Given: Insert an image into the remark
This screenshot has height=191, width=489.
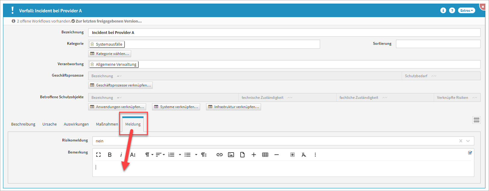Looking at the screenshot, I should tap(231, 155).
